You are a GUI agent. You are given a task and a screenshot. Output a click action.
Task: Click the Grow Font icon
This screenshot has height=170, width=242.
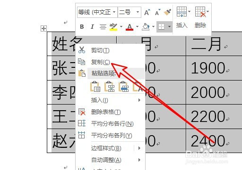click(x=147, y=12)
